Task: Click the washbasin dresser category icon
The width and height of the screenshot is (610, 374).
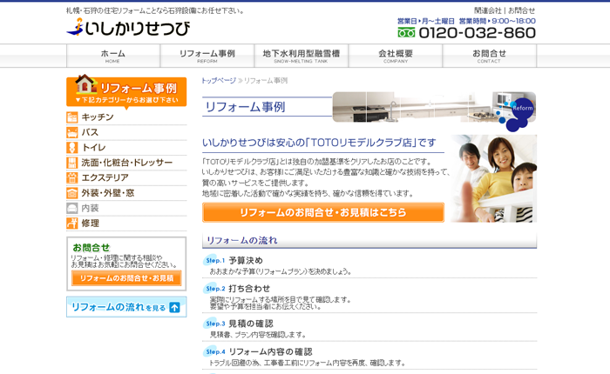Action: point(72,163)
